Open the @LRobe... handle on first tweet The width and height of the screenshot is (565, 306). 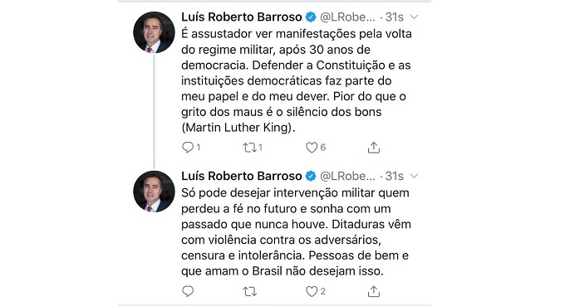click(x=347, y=17)
